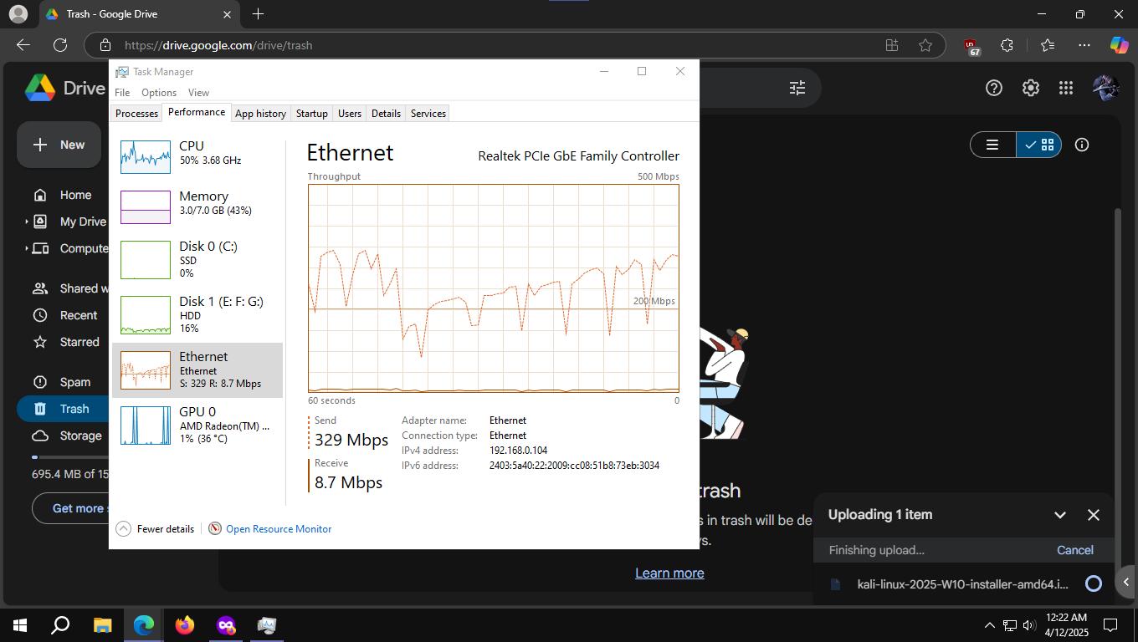Switch to the Details tab
The width and height of the screenshot is (1138, 642).
pyautogui.click(x=386, y=114)
